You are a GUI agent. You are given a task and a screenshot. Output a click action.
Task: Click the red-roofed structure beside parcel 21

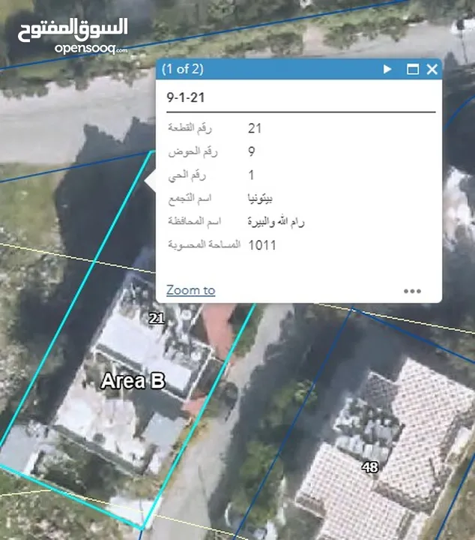click(x=218, y=328)
